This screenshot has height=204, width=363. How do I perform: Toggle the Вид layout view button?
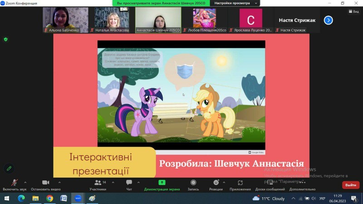354,11
